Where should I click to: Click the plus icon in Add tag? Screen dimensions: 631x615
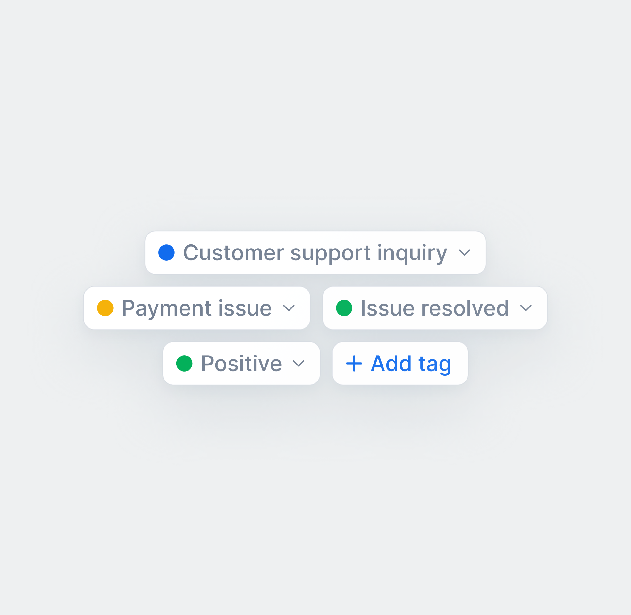(x=354, y=363)
